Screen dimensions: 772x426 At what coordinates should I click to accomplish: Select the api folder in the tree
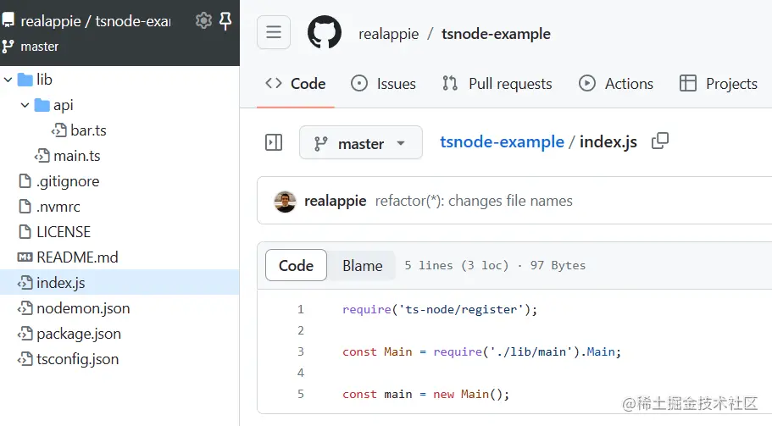point(54,105)
